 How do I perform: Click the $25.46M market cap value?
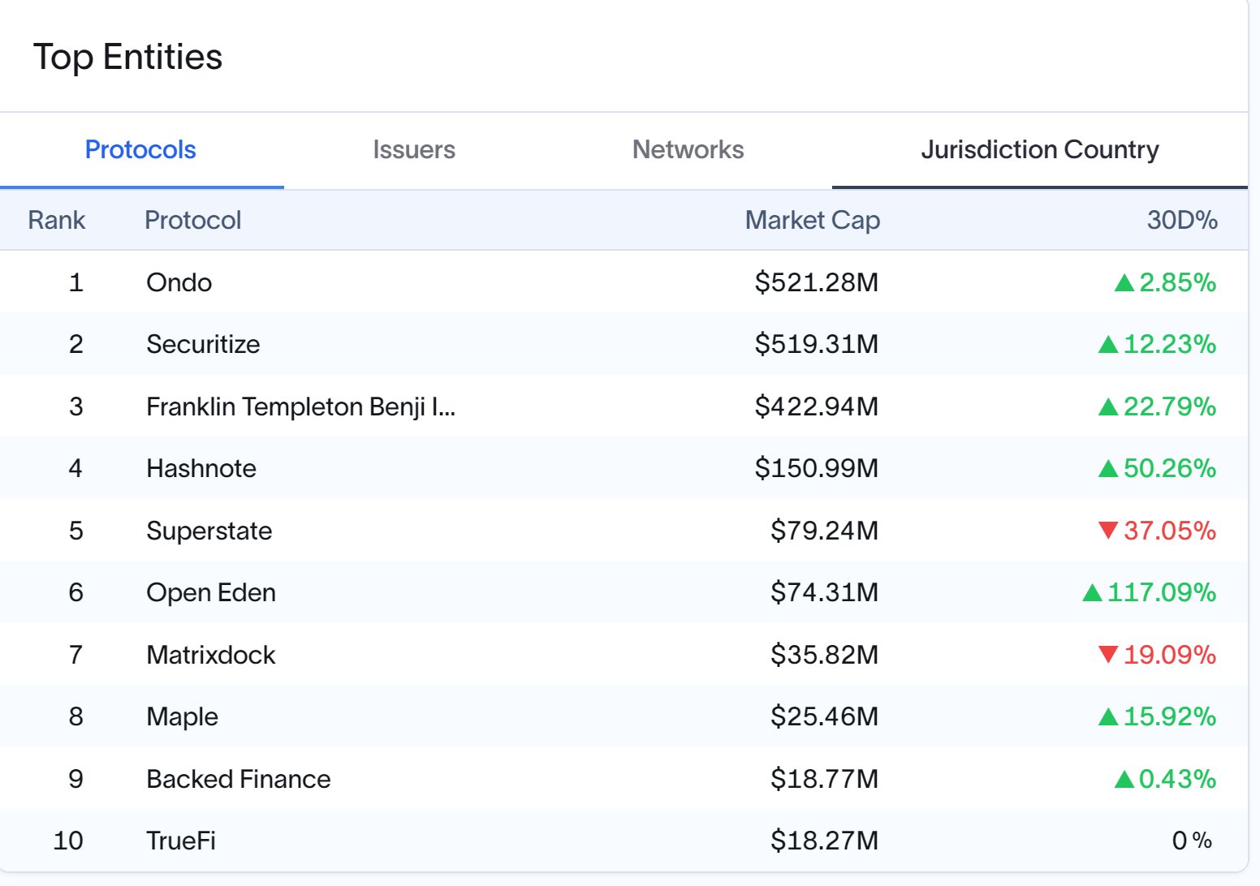pos(825,716)
